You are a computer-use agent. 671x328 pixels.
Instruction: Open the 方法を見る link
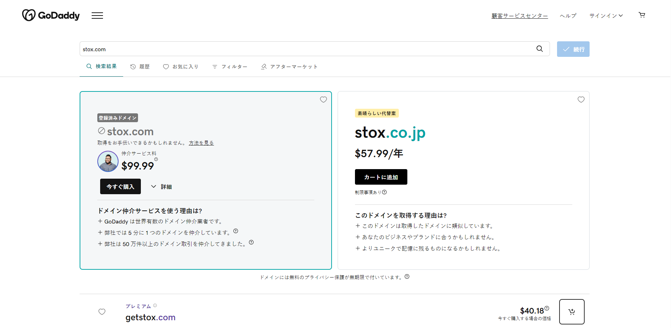(201, 143)
